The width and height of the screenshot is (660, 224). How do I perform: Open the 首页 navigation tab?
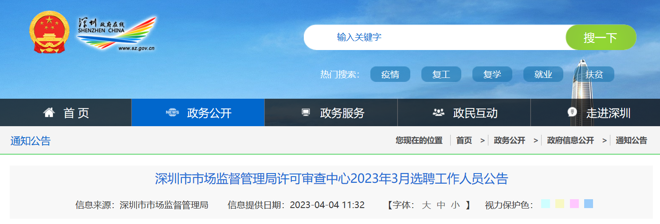(66, 112)
